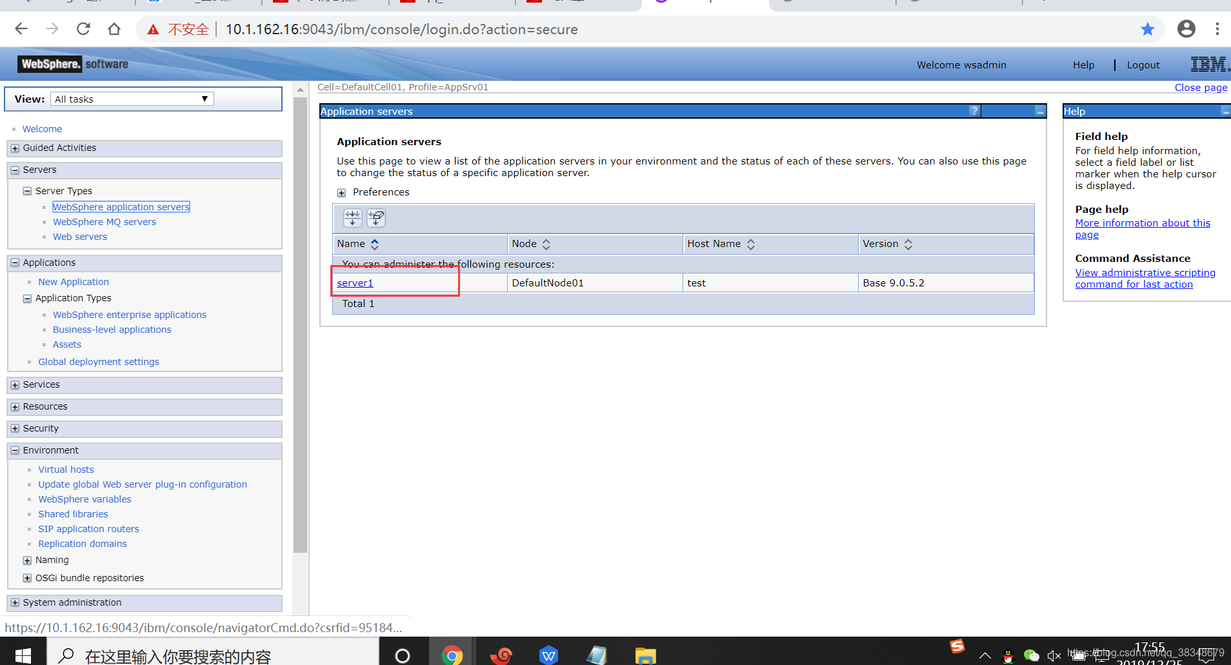Screen dimensions: 1231x665
Task: Click the navigation pane scrollbar
Action: pos(300,325)
